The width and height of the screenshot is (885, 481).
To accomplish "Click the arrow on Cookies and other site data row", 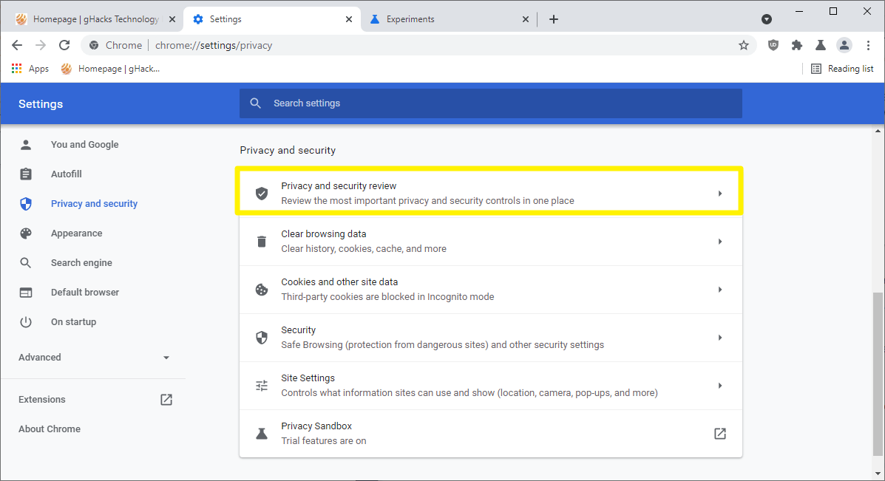I will tap(720, 290).
